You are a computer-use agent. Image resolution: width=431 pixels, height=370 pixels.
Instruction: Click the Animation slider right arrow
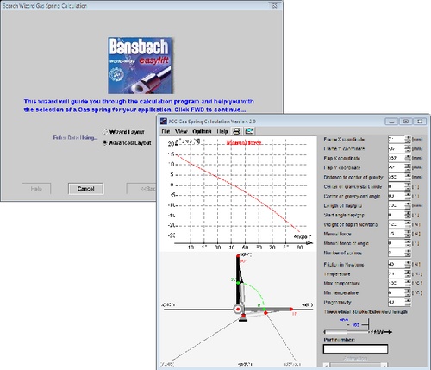pos(384,366)
